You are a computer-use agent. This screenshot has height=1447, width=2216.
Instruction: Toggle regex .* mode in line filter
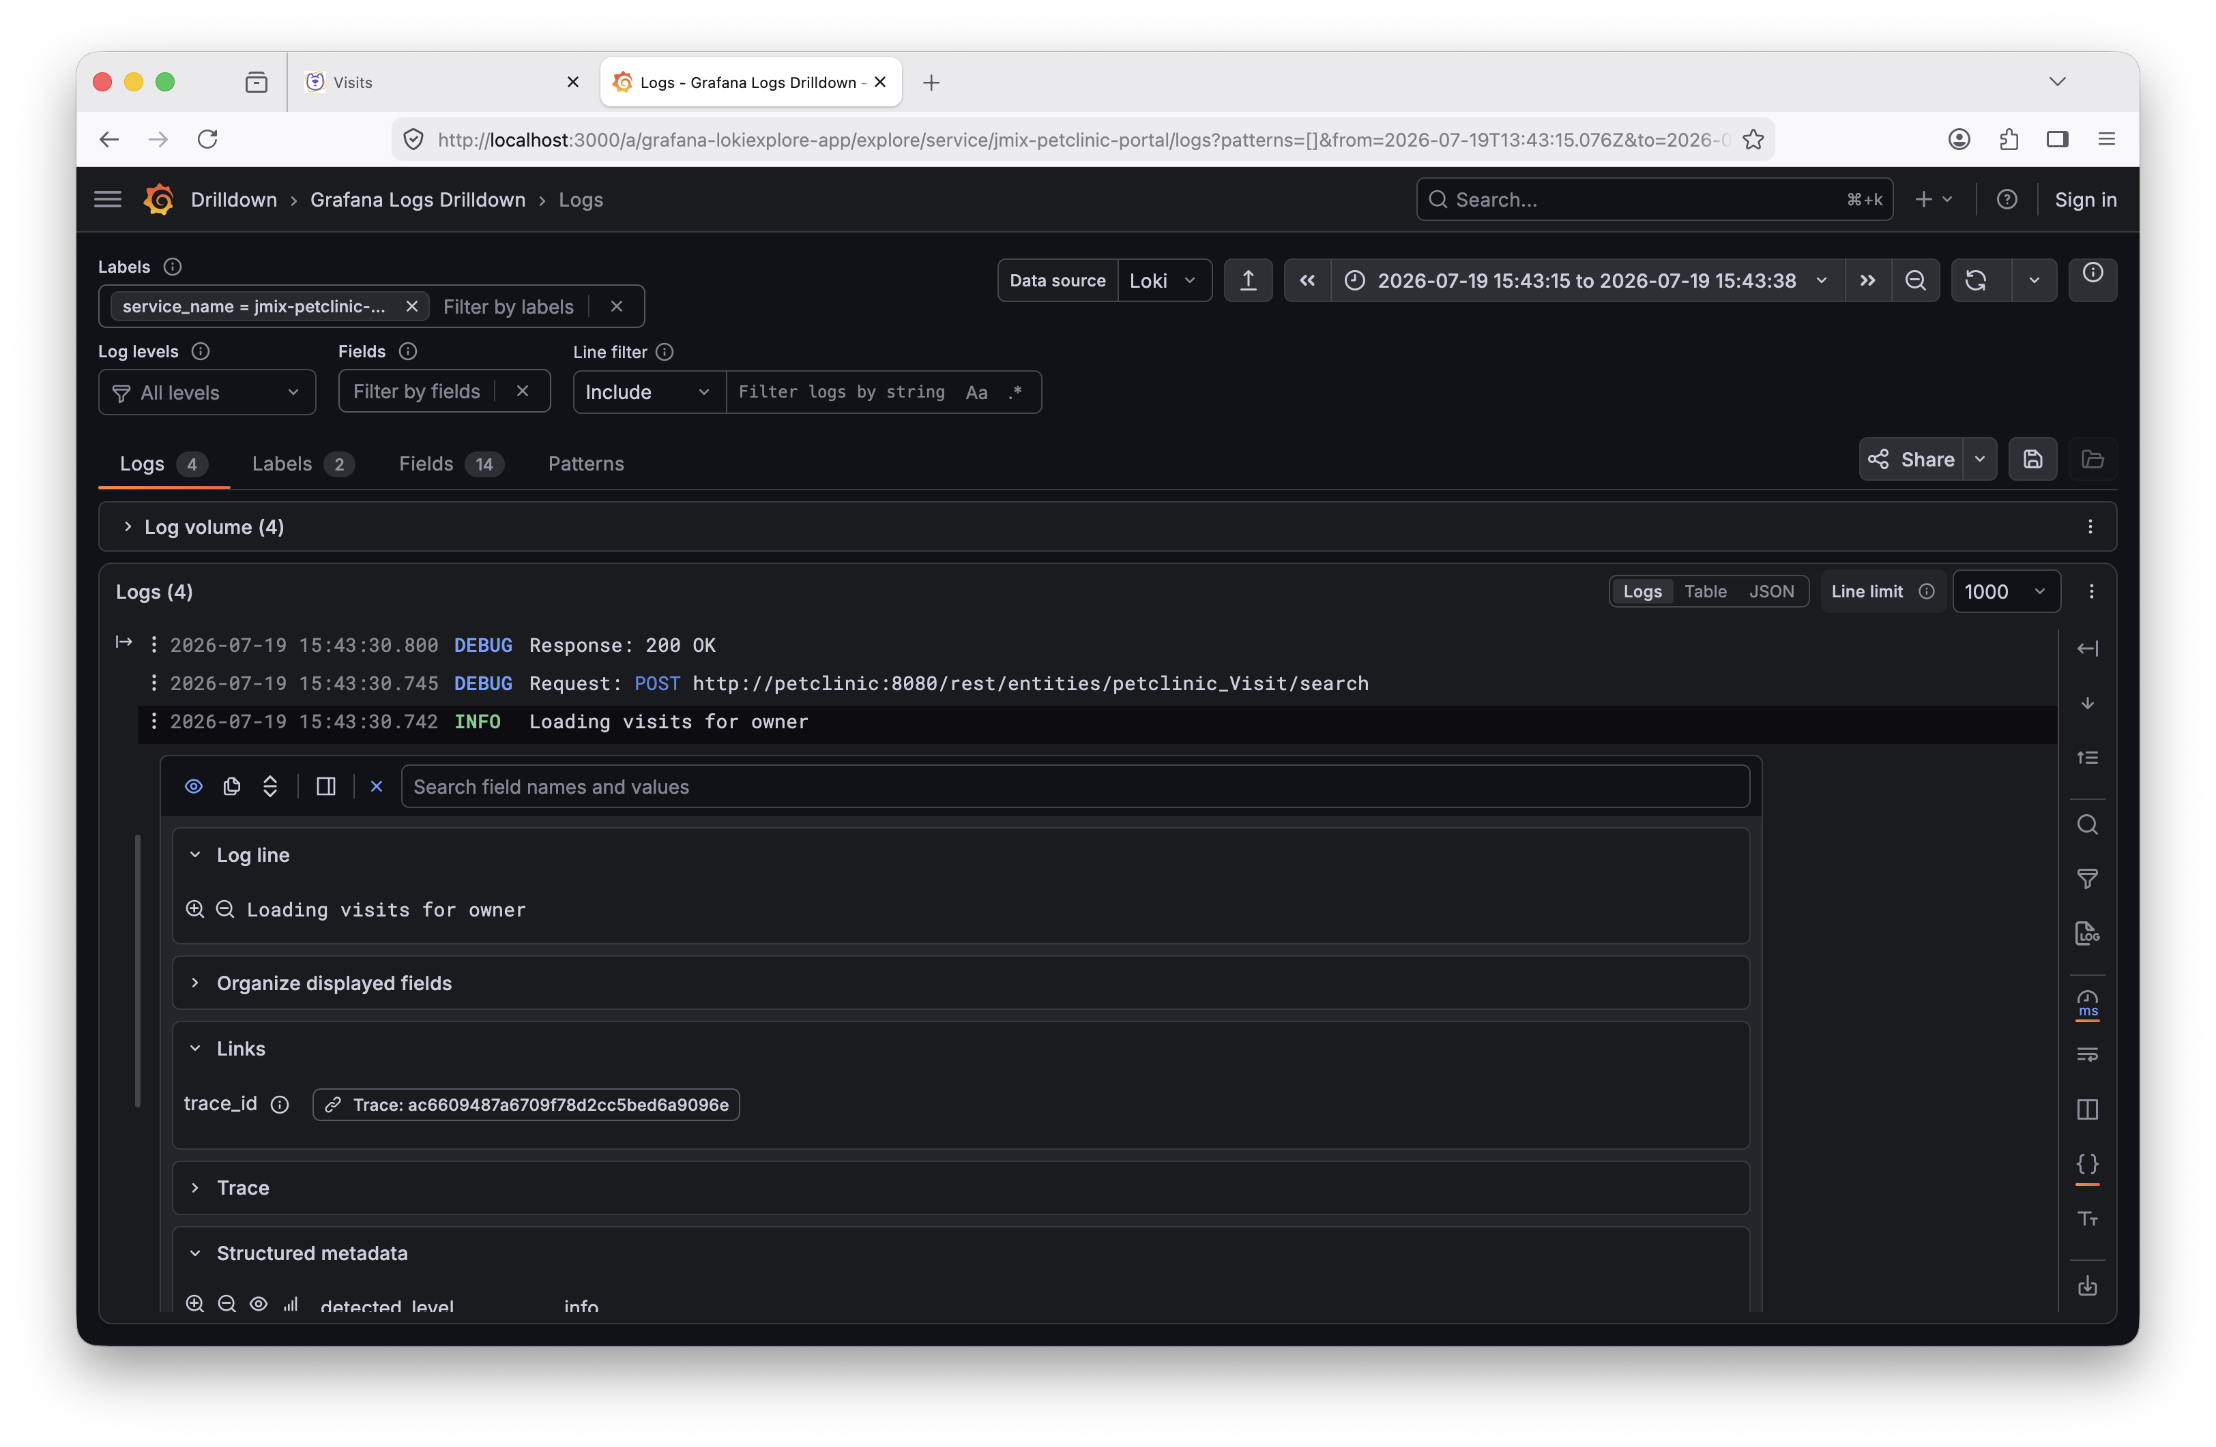[1015, 392]
